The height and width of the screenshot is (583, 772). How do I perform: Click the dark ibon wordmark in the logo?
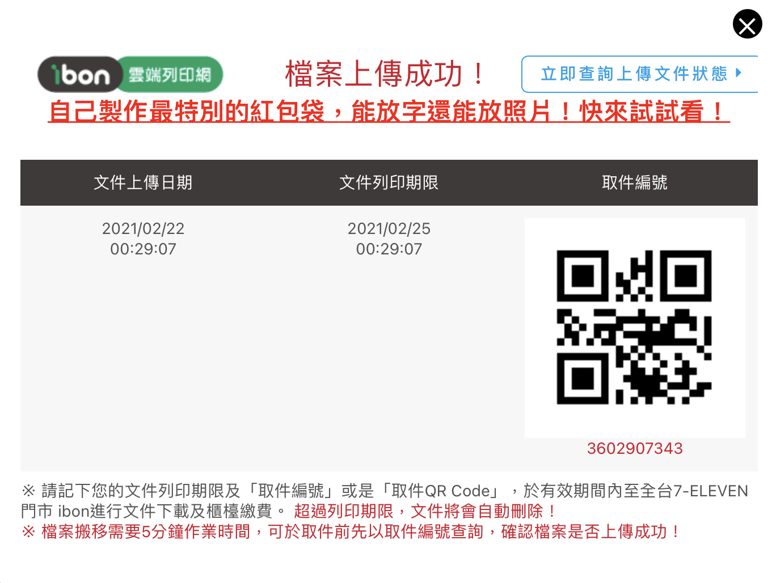[x=79, y=74]
